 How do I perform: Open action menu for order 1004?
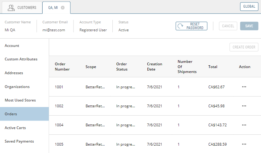coord(244,125)
